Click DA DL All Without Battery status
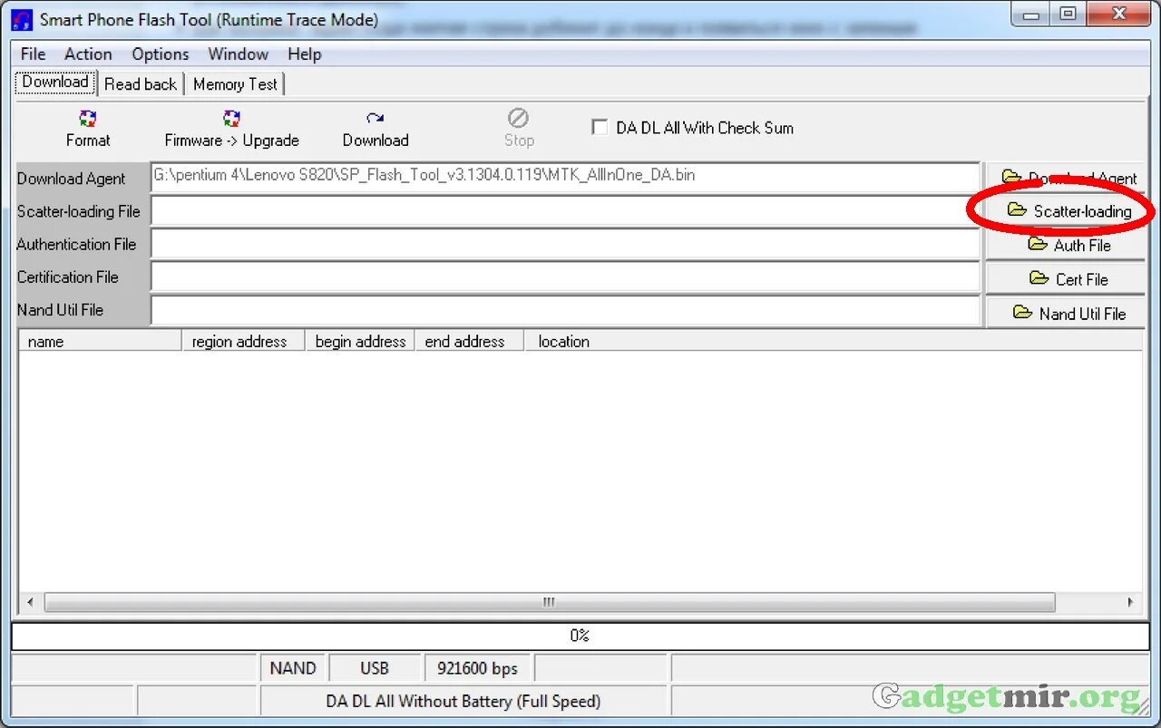1161x728 pixels. (x=463, y=701)
